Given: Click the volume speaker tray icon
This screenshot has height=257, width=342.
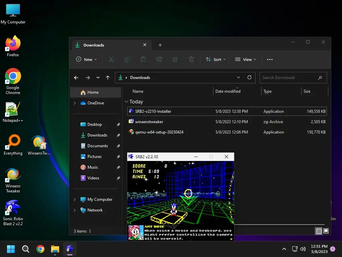Looking at the screenshot, I should [303, 249].
